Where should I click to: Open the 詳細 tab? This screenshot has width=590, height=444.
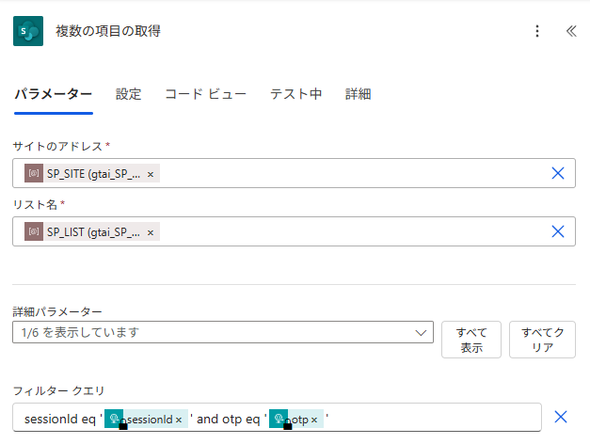click(359, 94)
